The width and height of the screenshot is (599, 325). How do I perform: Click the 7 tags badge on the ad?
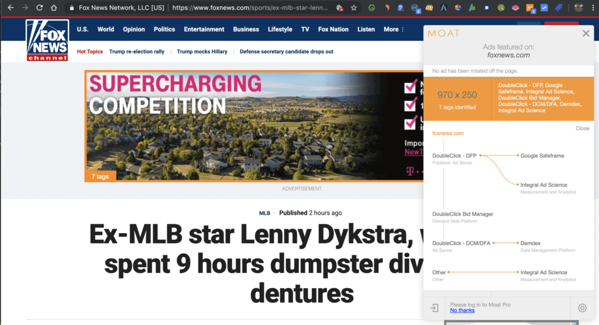click(100, 177)
